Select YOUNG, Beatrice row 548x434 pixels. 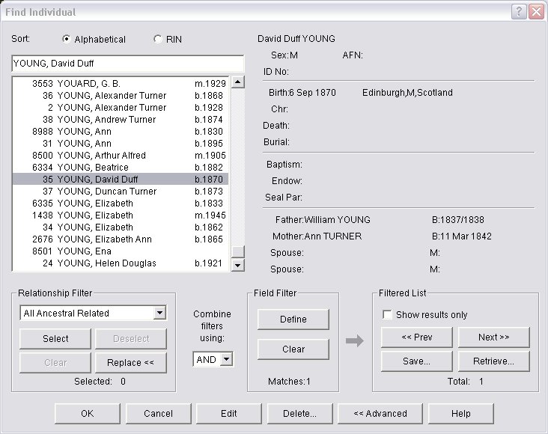click(121, 168)
